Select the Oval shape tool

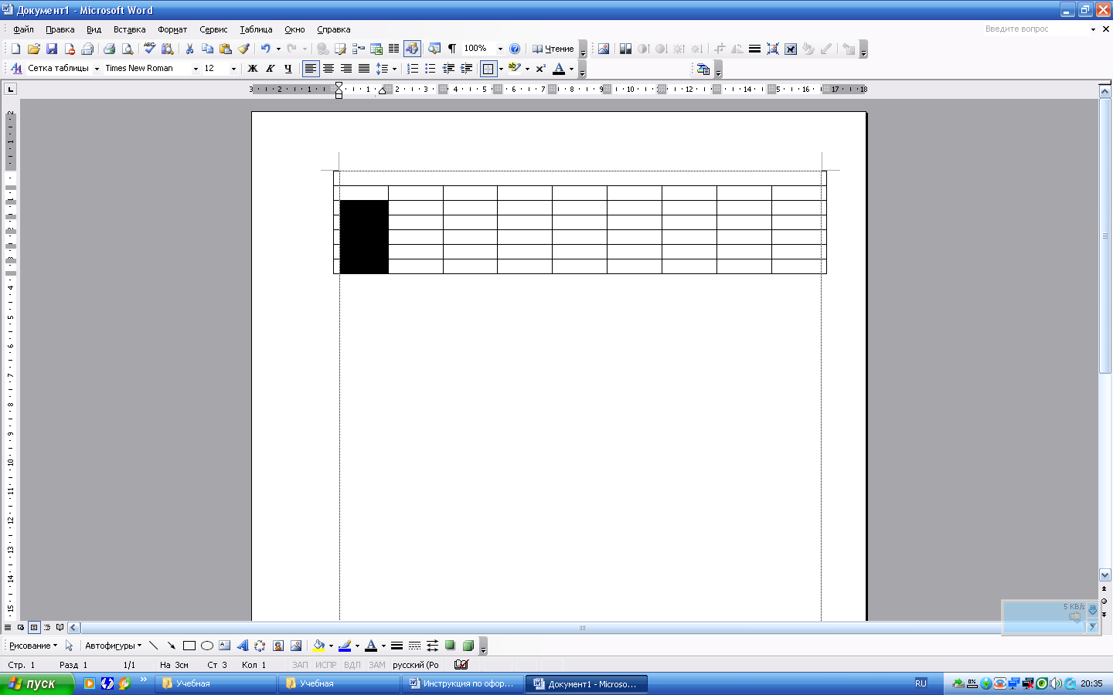point(207,646)
